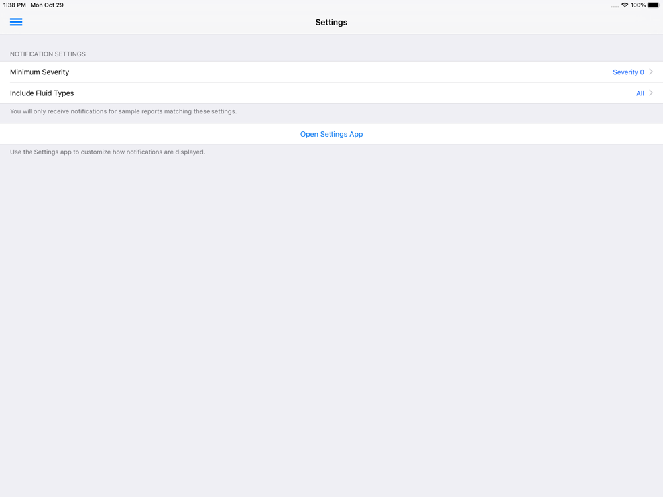This screenshot has width=663, height=497.
Task: Tap the Severity 0 value
Action: [x=628, y=72]
